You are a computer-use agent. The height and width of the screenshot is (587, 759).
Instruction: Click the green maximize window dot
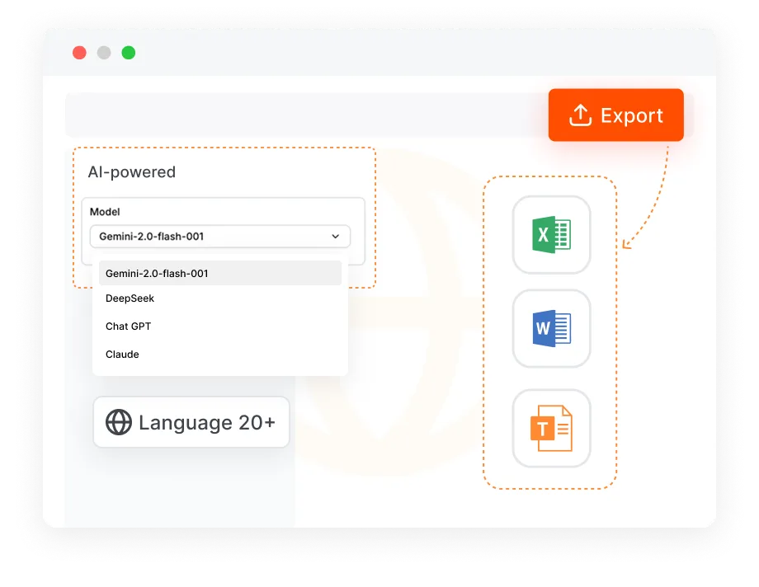tap(128, 53)
